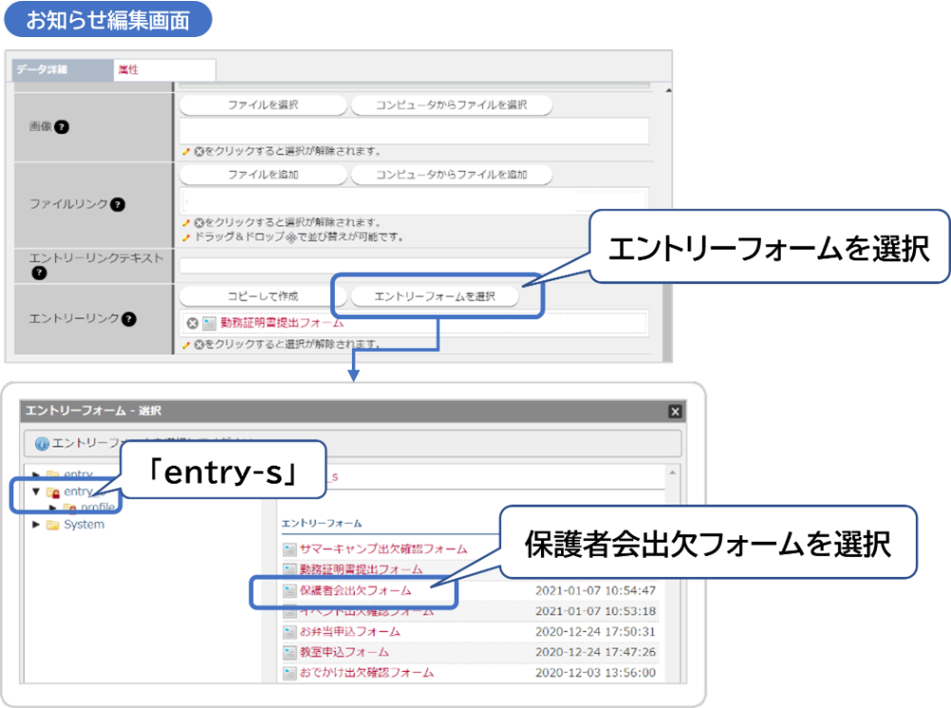The image size is (951, 708).
Task: Click the System folder icon
Action: pos(52,525)
